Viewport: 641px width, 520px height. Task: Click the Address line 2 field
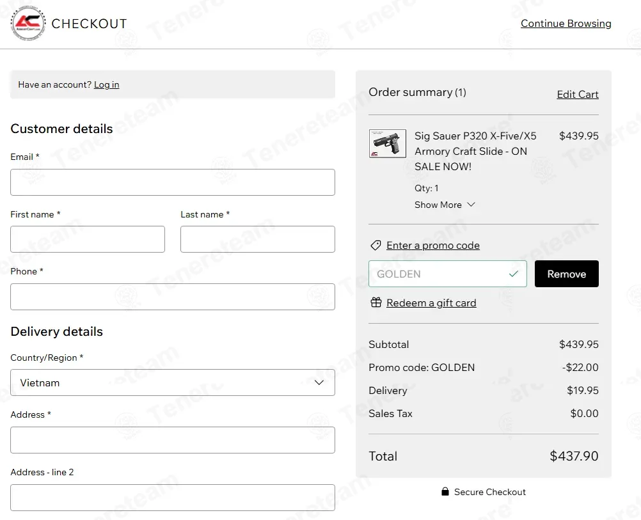(172, 498)
